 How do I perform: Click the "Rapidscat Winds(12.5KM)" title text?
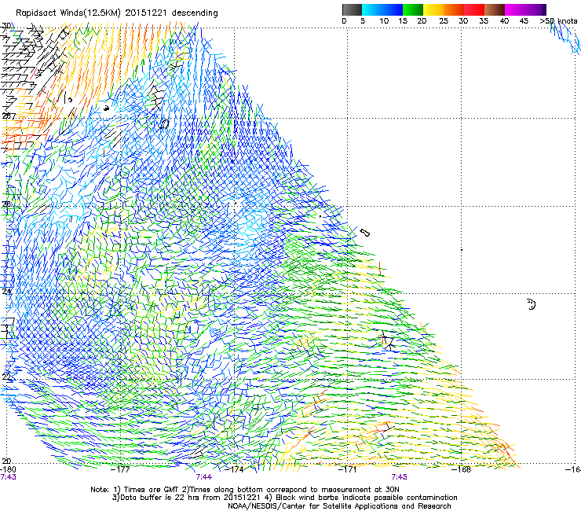[x=68, y=13]
